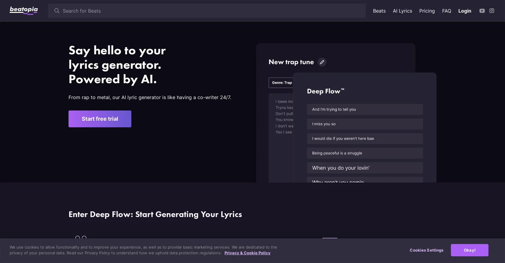Navigate to the FAQ page
Viewport: 505px width, 263px height.
[446, 11]
